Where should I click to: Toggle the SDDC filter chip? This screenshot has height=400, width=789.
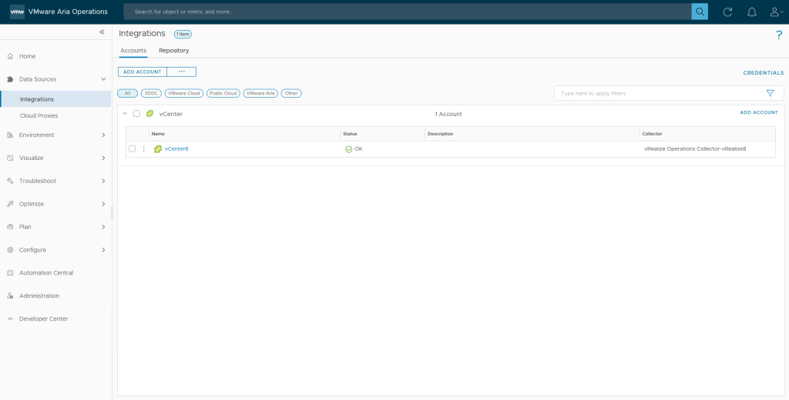coord(152,94)
